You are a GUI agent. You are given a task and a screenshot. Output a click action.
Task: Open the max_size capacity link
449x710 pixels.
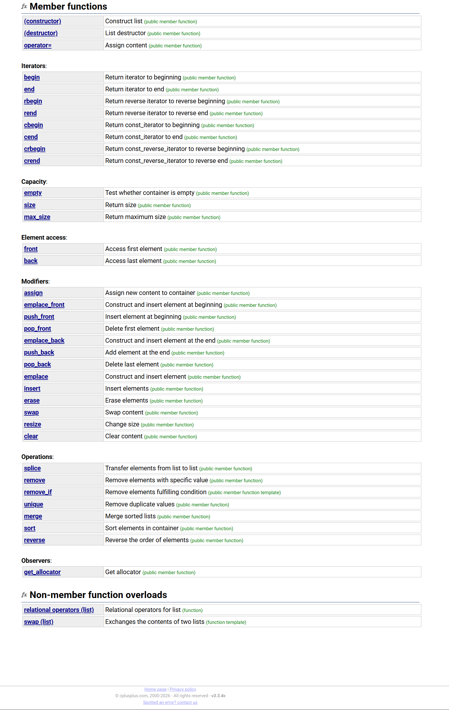click(37, 217)
